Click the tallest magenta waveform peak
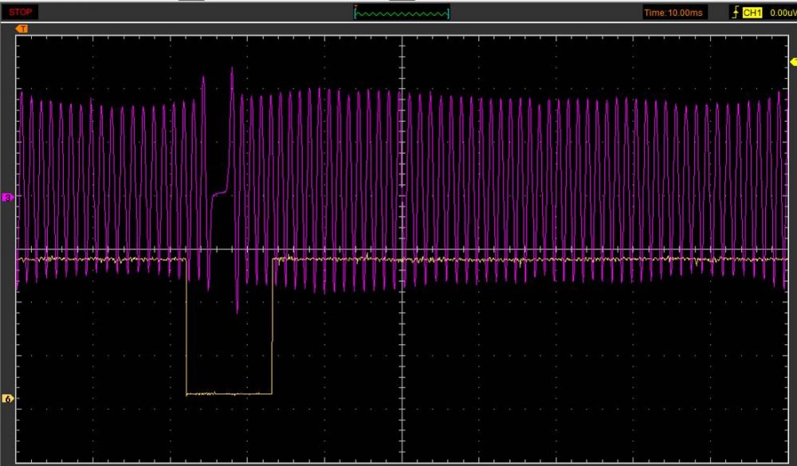 click(232, 69)
